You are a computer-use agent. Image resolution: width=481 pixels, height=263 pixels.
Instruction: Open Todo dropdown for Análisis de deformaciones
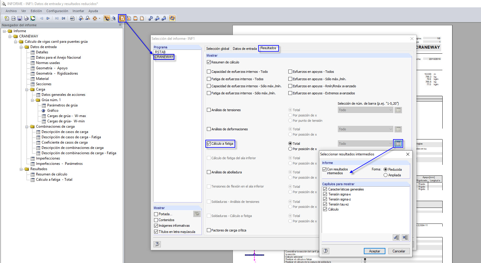coord(365,129)
